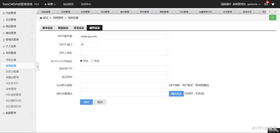
Task: Close the 附件管理 tab
Action: coord(152,12)
